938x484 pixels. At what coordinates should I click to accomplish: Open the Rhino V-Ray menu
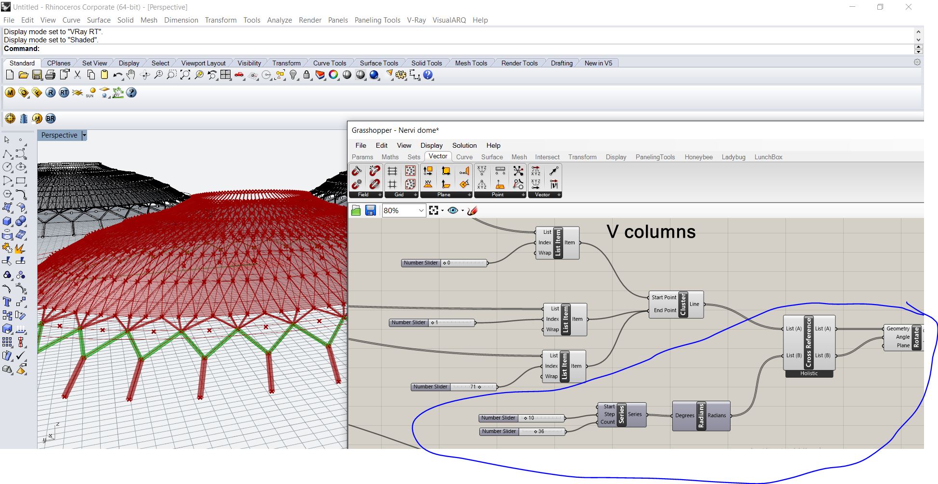tap(416, 20)
